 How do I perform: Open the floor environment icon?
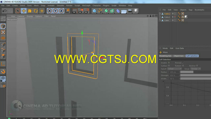pos(124,11)
